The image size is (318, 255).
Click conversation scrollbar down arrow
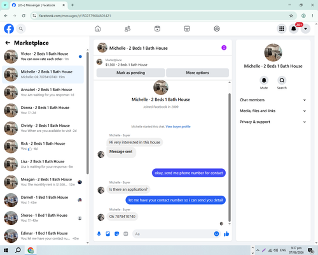[230, 224]
